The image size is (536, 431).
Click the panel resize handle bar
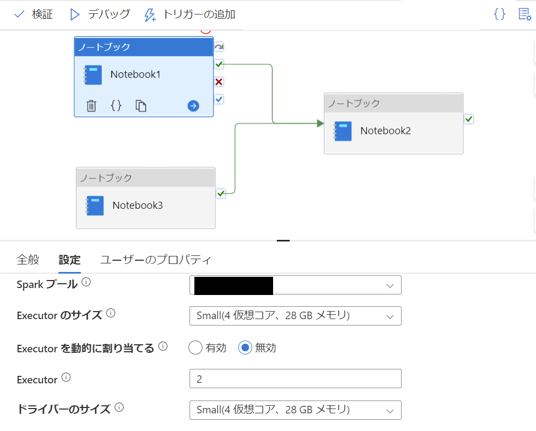[x=283, y=240]
